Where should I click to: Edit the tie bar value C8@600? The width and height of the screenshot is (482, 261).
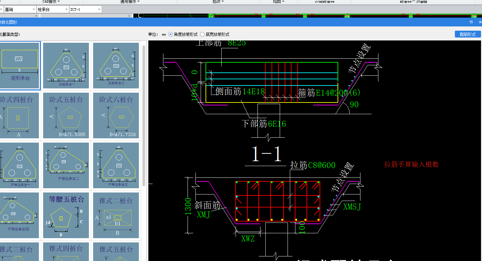click(322, 165)
